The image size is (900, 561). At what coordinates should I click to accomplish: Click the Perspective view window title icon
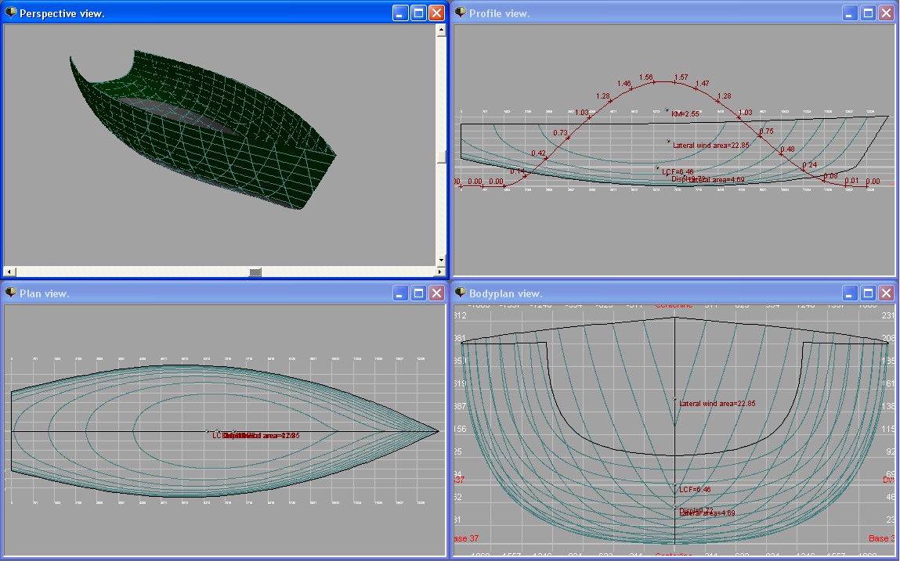[x=10, y=12]
